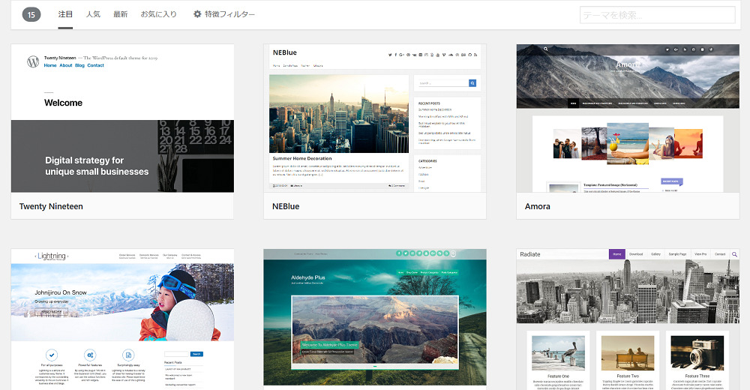Expand the 特徴フィルター options
The image size is (750, 390).
229,14
